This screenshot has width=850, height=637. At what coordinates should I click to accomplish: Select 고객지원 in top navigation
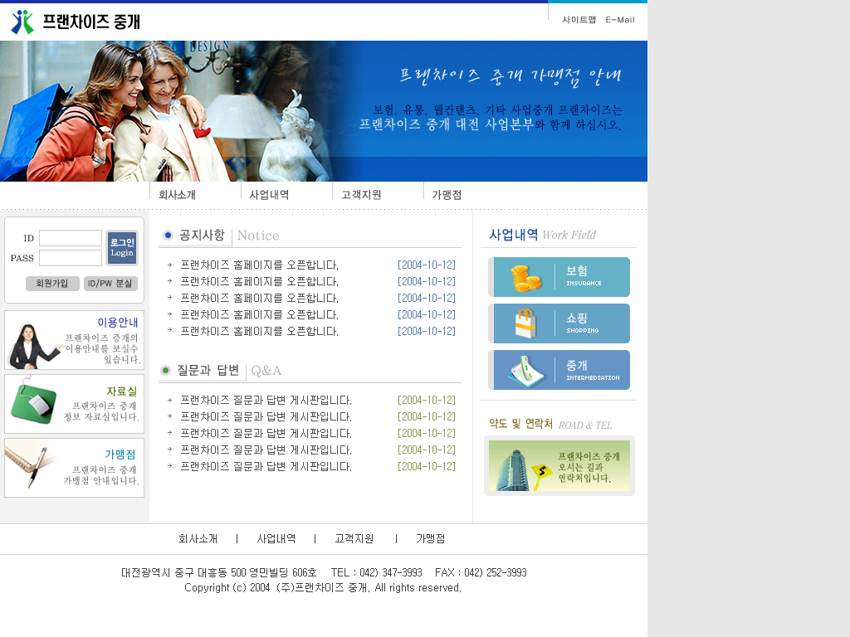[361, 195]
